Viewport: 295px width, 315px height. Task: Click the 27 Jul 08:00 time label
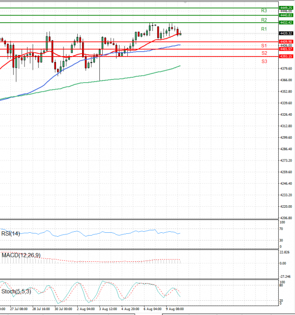(19, 309)
